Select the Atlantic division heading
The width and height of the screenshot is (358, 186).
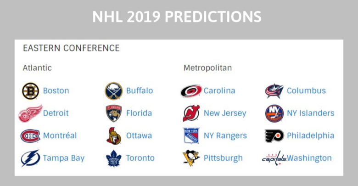pyautogui.click(x=37, y=68)
